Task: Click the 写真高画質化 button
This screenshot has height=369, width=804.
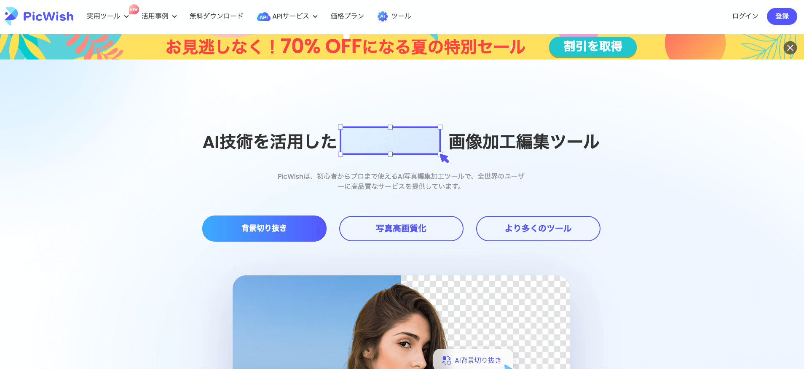Action: click(401, 229)
